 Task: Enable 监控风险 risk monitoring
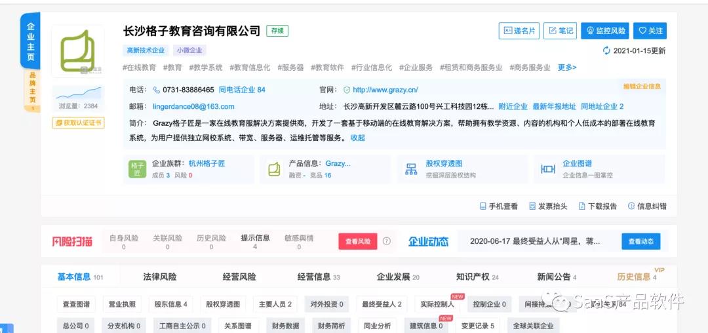[605, 31]
